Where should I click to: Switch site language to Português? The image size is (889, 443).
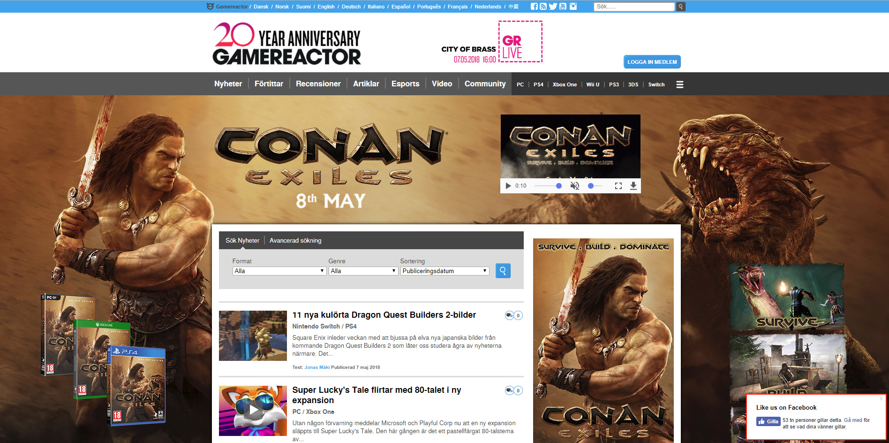[x=429, y=7]
